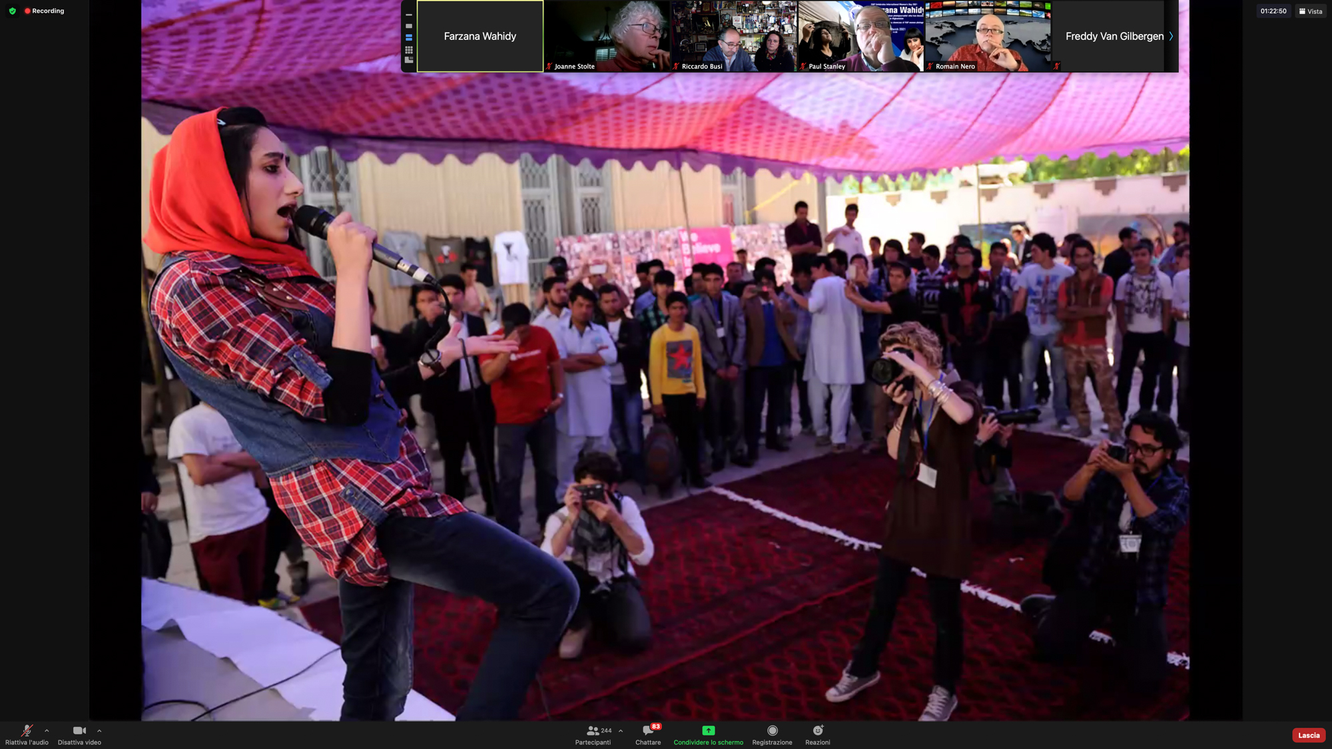The image size is (1332, 749).
Task: Click the red Recording indicator
Action: (45, 11)
